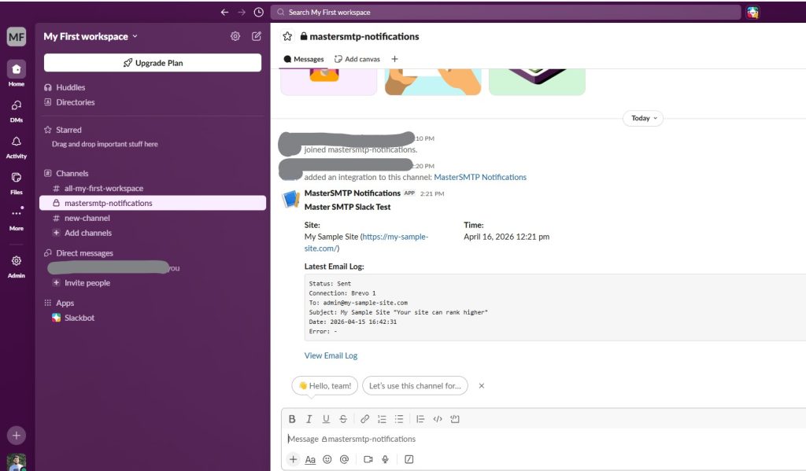This screenshot has height=471, width=806.
Task: Mention someone with the @ icon
Action: point(344,459)
